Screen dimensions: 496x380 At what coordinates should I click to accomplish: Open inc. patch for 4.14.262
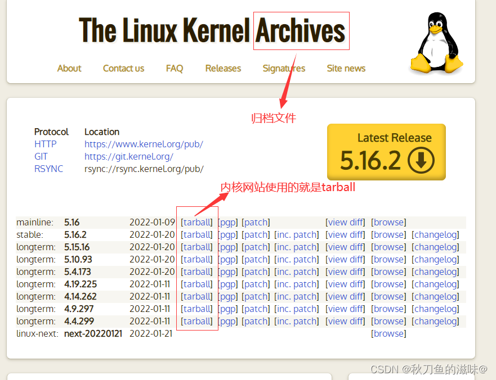(296, 296)
